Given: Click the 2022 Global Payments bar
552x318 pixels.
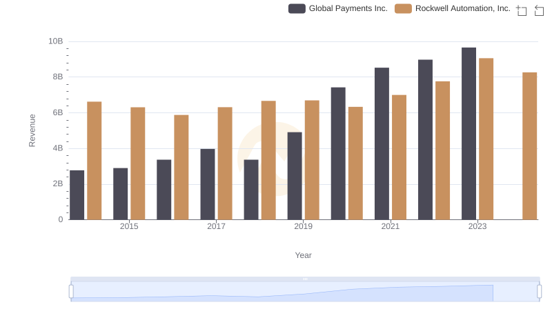Looking at the screenshot, I should pos(425,139).
